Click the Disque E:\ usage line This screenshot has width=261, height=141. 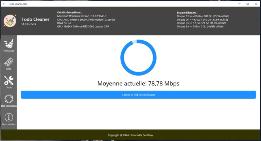tap(202, 23)
